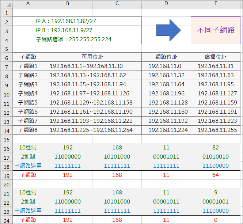Select broadcast address 192.168.11.63
This screenshot has width=243, height=224.
point(216,75)
